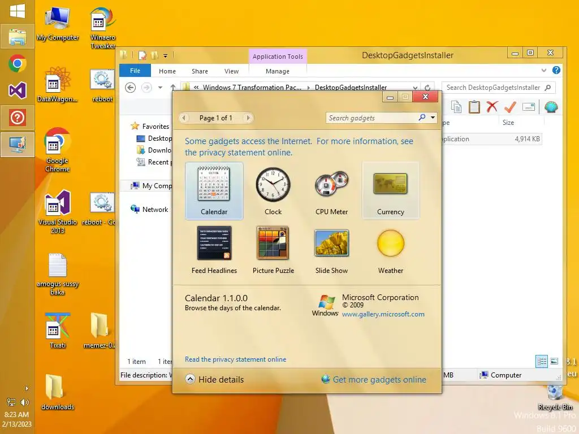This screenshot has width=579, height=434.
Task: Select the CPU Meter gadget
Action: pyautogui.click(x=331, y=190)
